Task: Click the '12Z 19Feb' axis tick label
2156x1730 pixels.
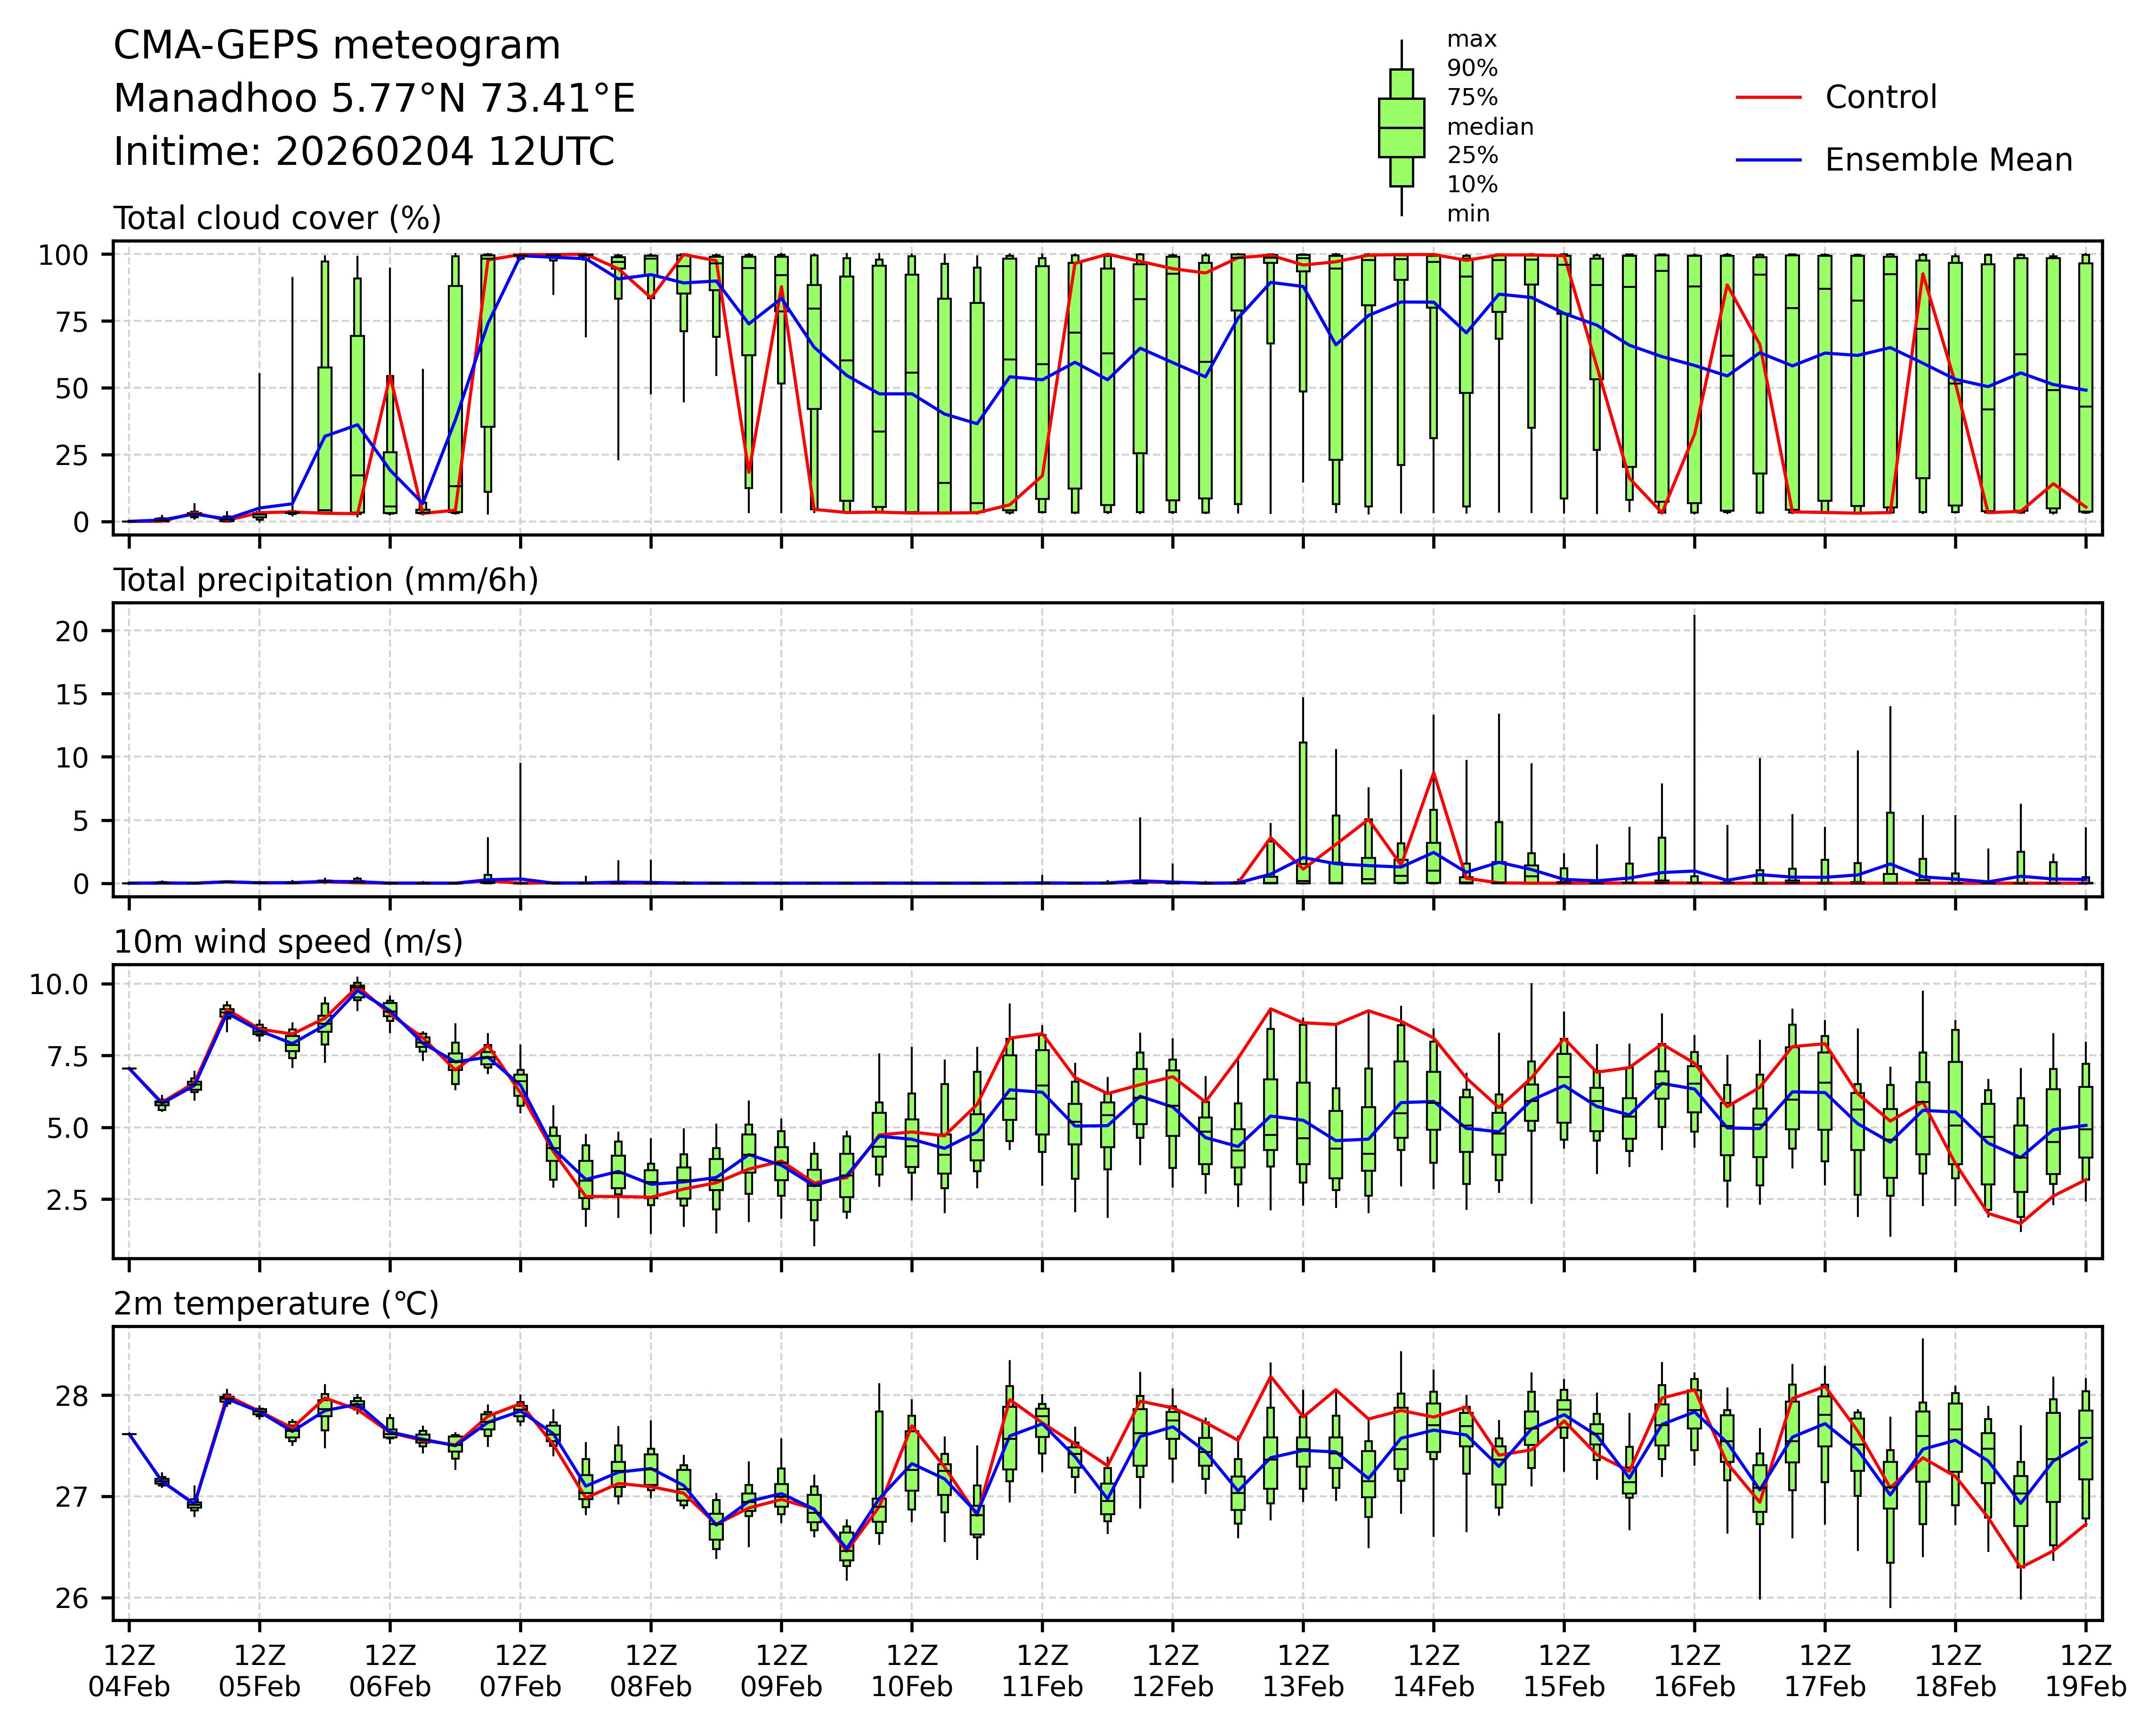Action: (2085, 1670)
